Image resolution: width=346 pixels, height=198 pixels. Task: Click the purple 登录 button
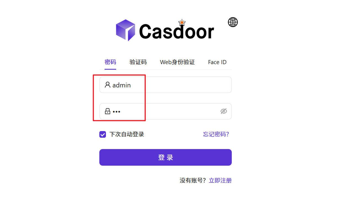click(x=166, y=157)
